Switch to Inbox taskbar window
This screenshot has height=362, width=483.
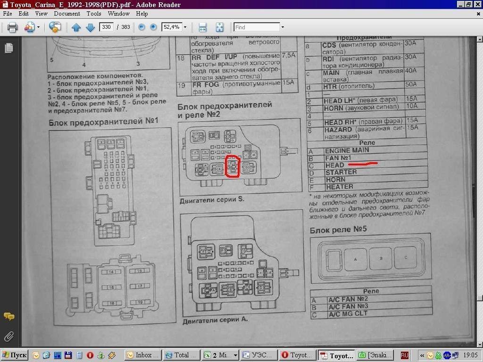click(143, 355)
